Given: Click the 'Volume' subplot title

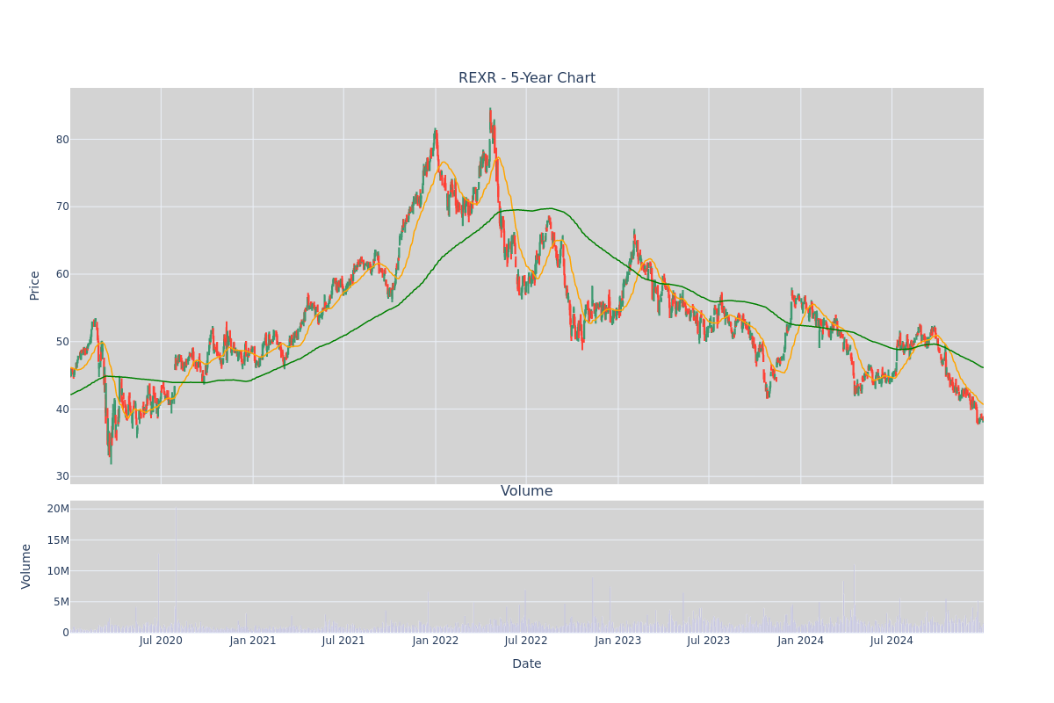Looking at the screenshot, I should coord(527,491).
